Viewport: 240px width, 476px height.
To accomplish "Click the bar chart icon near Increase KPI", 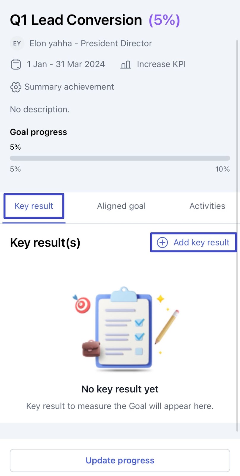I will [x=126, y=65].
